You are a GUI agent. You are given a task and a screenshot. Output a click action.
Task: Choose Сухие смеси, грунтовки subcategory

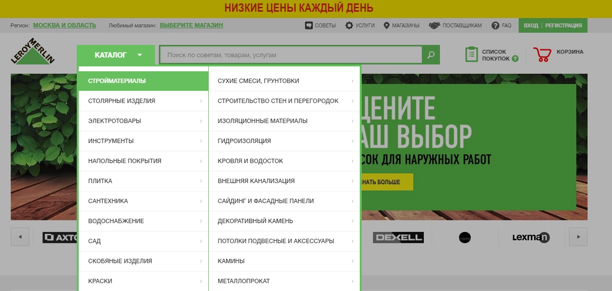click(284, 81)
